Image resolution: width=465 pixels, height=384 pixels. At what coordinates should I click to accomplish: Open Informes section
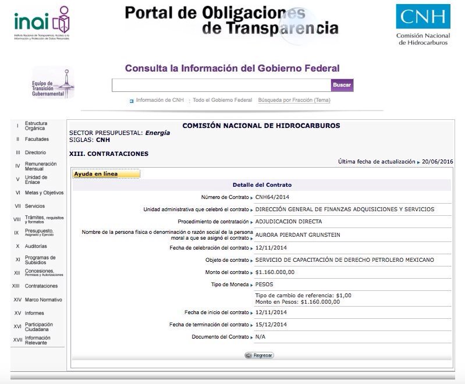point(34,313)
